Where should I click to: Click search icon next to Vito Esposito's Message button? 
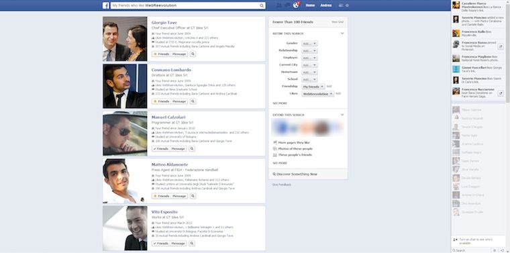(192, 243)
